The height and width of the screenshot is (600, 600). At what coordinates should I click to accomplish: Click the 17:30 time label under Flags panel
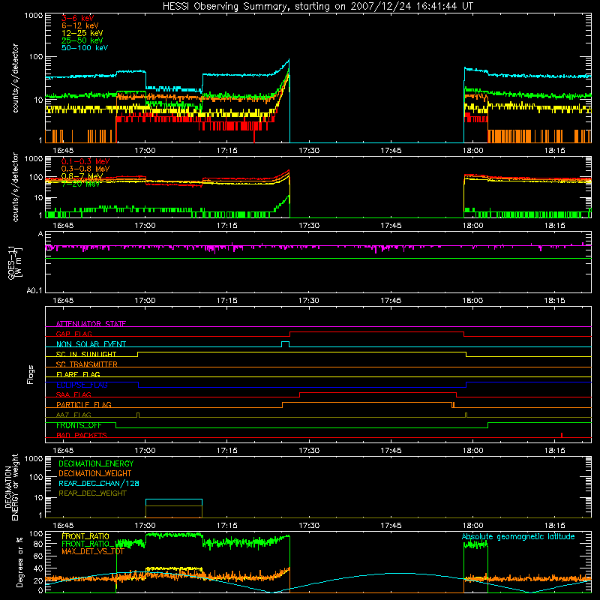(309, 451)
